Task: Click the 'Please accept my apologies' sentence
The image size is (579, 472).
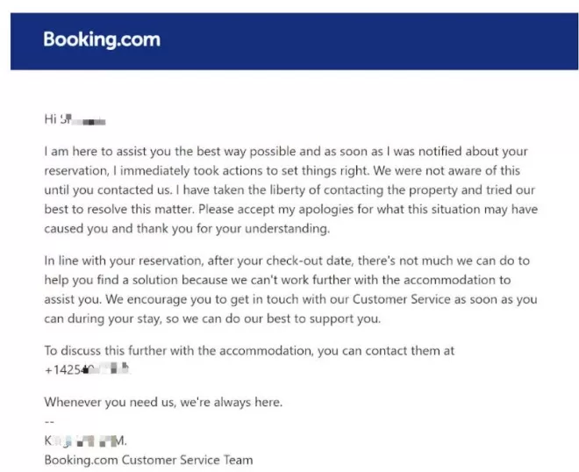Action: (x=368, y=210)
